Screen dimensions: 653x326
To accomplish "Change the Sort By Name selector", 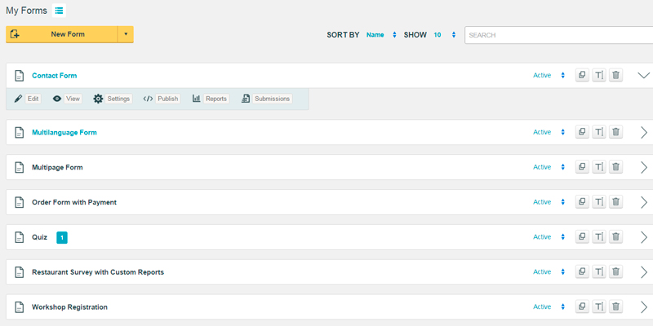I will click(380, 35).
